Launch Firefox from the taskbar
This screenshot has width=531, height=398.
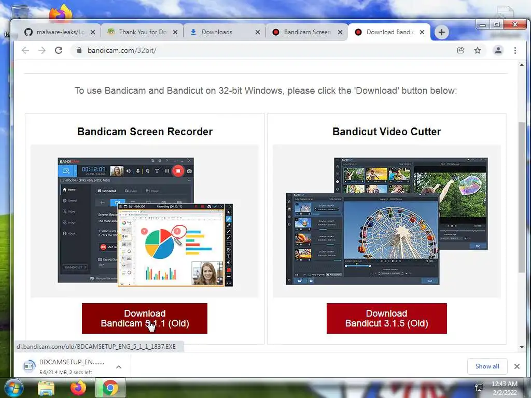pos(78,388)
